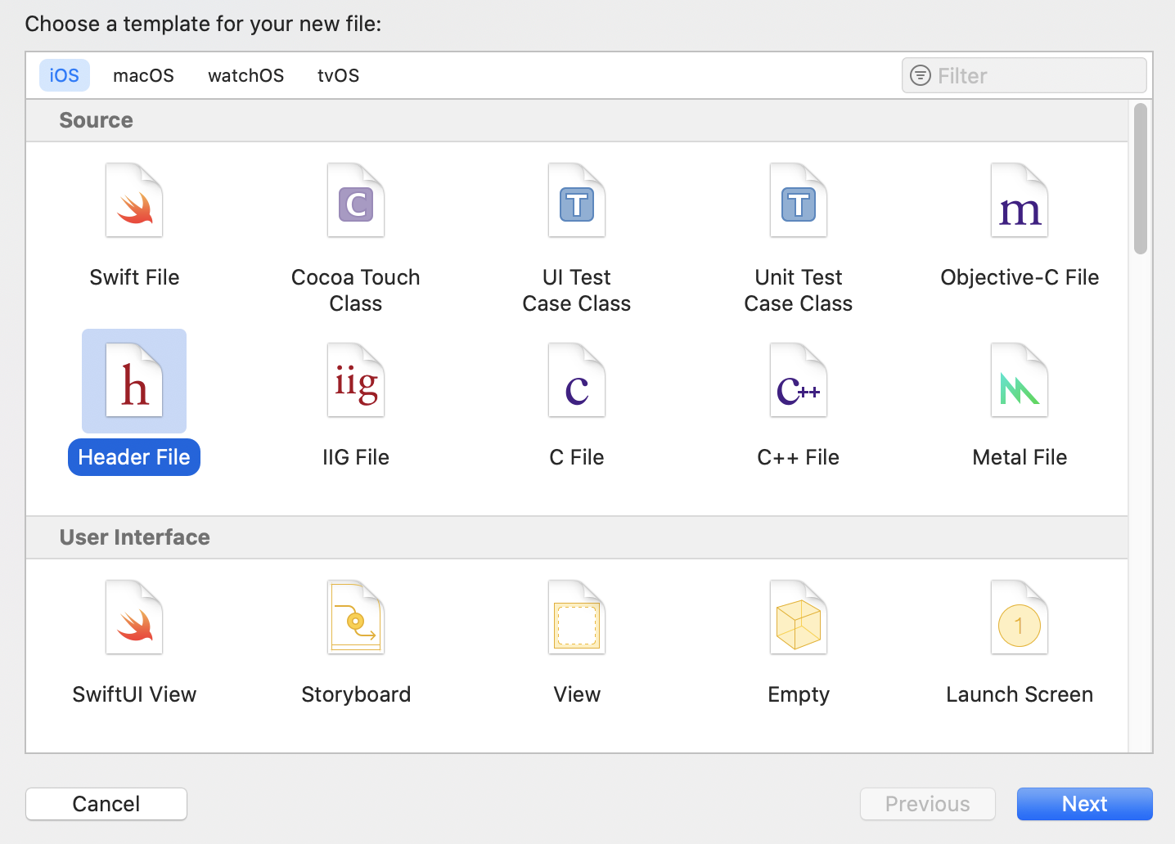
Task: Focus the Filter text field
Action: (x=1024, y=75)
